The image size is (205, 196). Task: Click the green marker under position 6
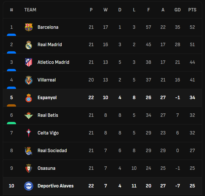(11, 123)
